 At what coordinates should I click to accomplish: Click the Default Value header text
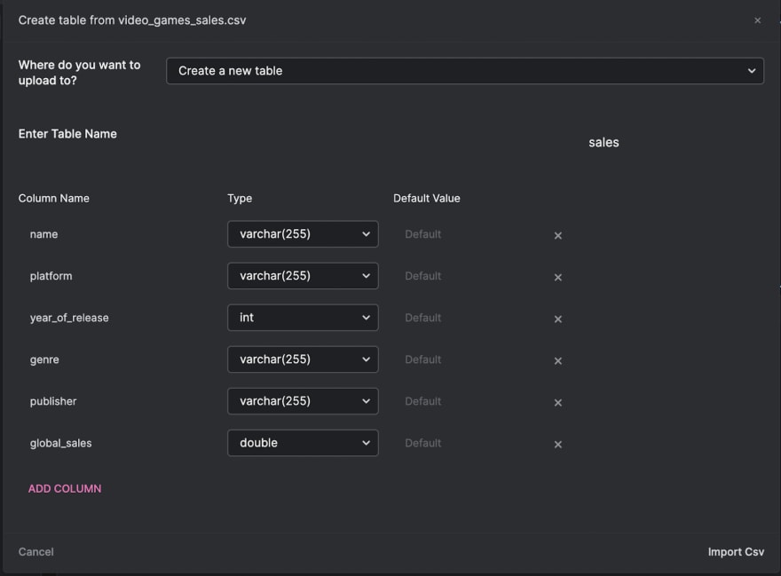click(426, 198)
